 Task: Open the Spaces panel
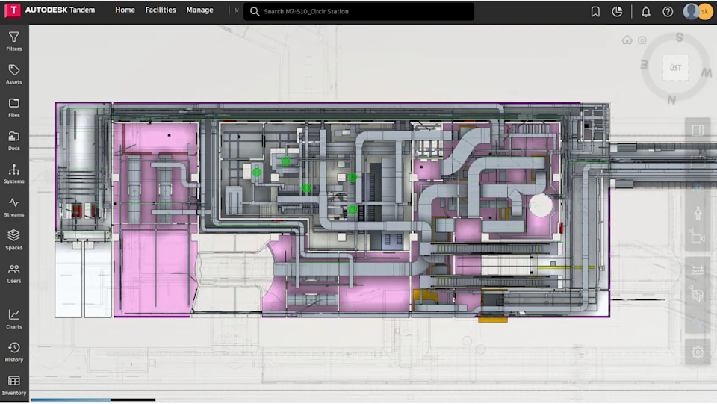pyautogui.click(x=13, y=240)
